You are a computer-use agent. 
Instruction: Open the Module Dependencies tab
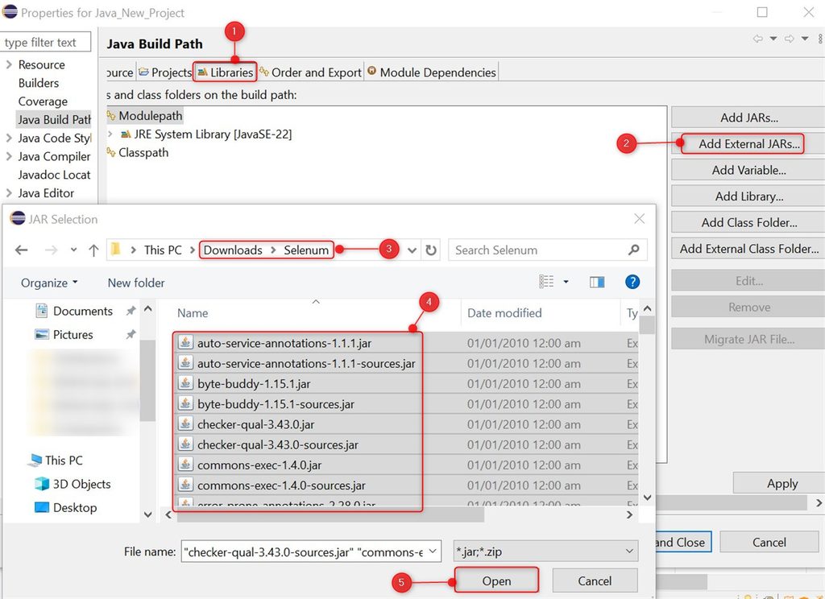[432, 72]
